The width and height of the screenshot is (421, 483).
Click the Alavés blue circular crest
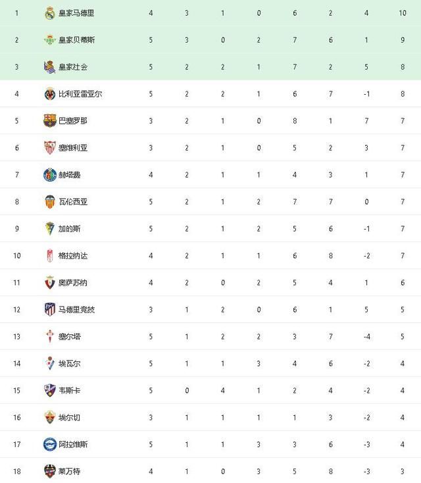pyautogui.click(x=49, y=444)
